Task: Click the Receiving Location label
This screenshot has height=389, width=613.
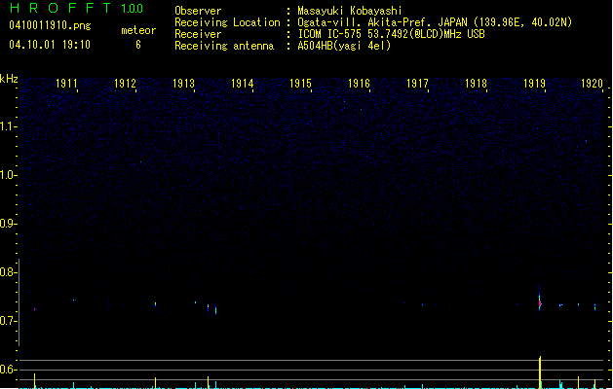Action: click(227, 22)
